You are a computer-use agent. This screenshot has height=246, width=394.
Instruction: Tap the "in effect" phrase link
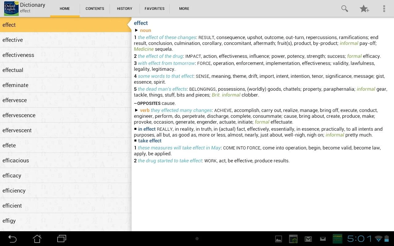(147, 129)
